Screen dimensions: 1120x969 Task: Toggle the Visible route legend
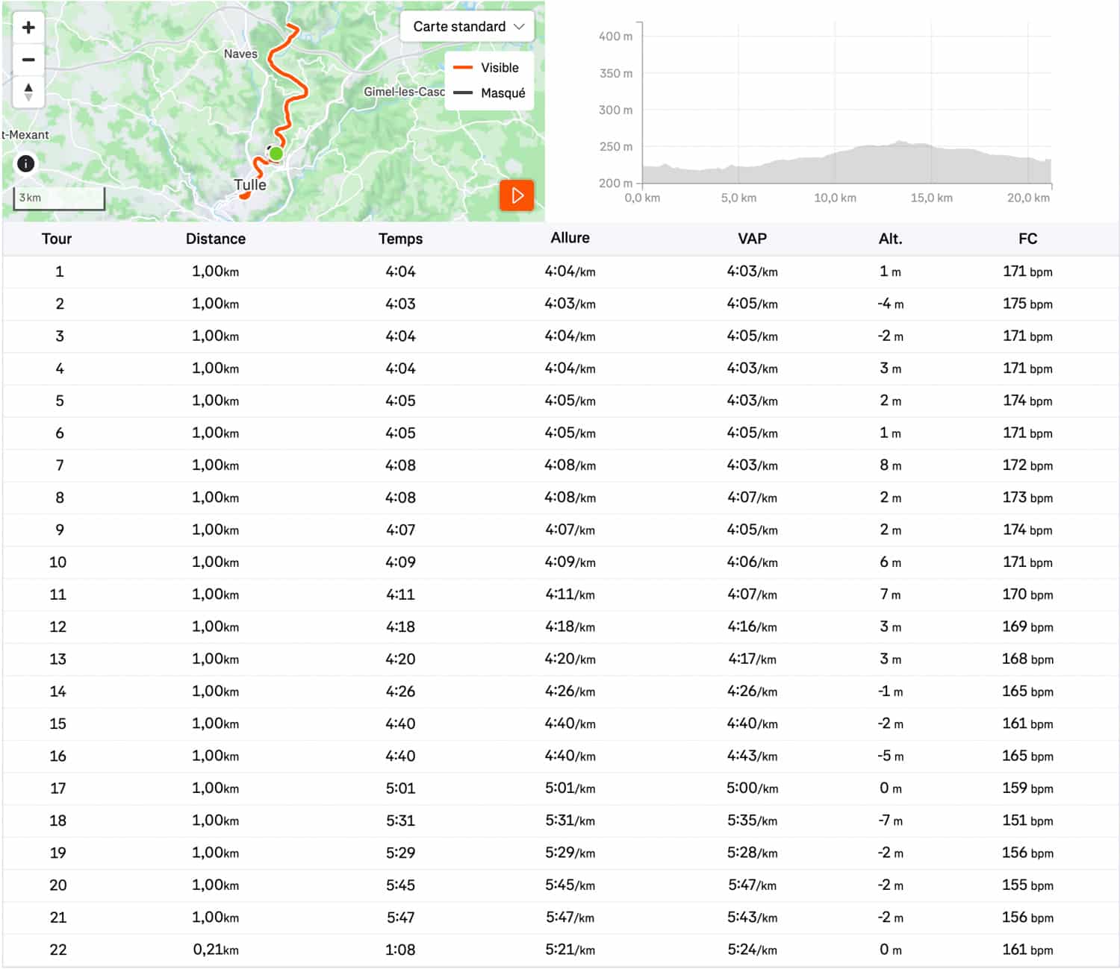pos(499,68)
